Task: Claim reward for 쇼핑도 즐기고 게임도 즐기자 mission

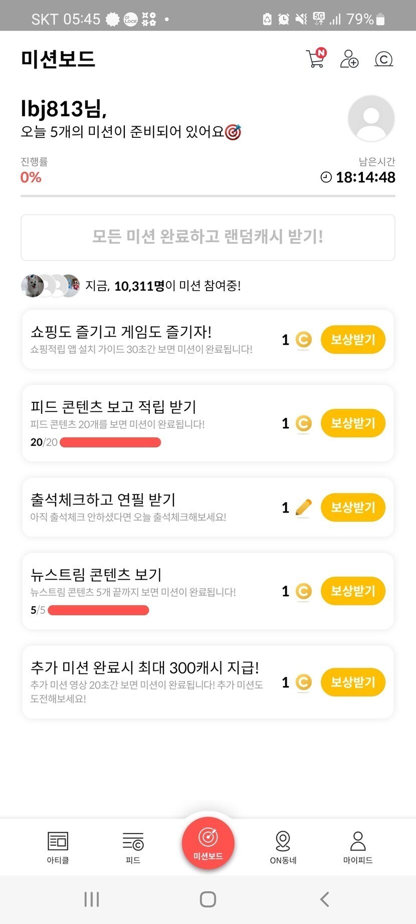Action: [353, 340]
